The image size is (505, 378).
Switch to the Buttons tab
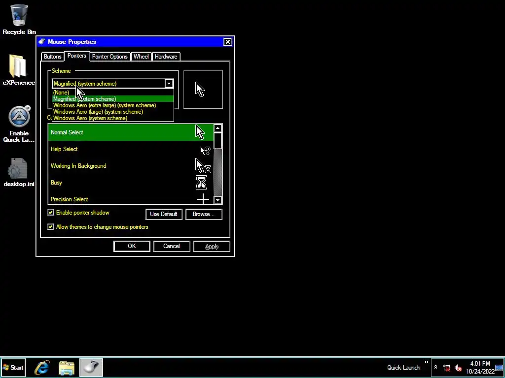click(x=52, y=57)
